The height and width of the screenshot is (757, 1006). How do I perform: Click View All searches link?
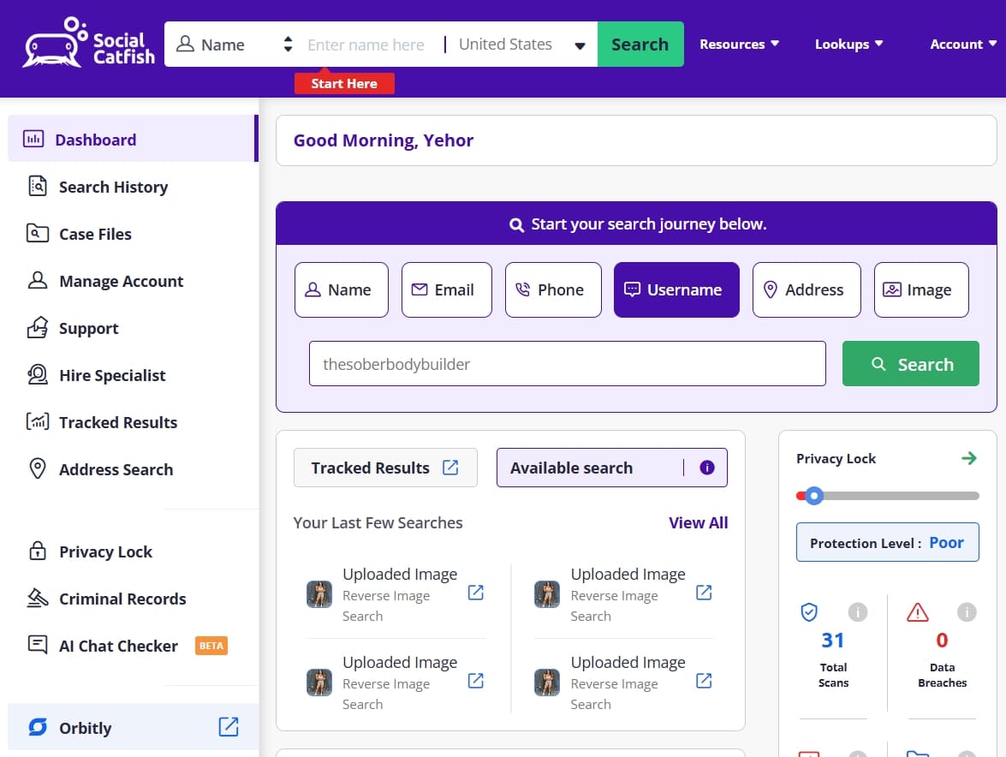point(698,523)
